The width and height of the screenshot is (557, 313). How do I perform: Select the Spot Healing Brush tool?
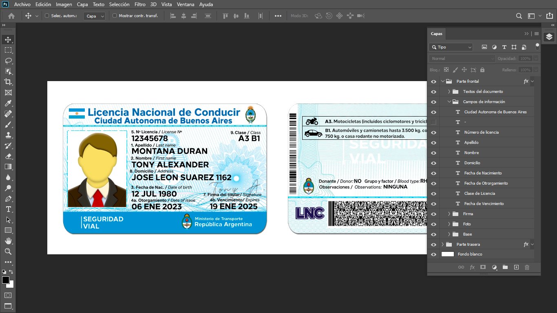[x=8, y=114]
